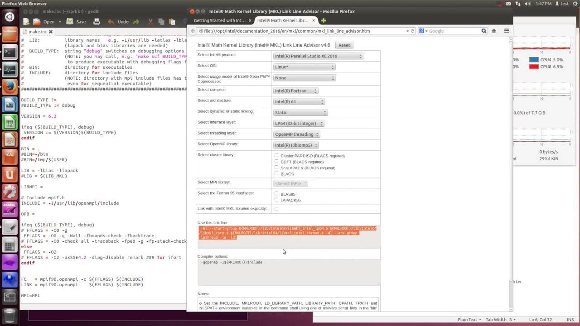Open System Monitor from the launcher
Viewport: 580px width, 326px height.
10,70
